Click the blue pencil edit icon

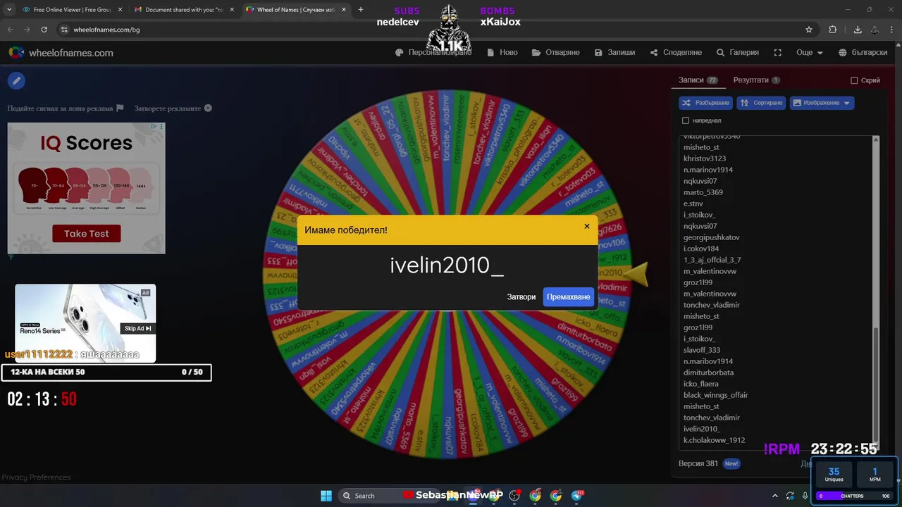click(16, 81)
